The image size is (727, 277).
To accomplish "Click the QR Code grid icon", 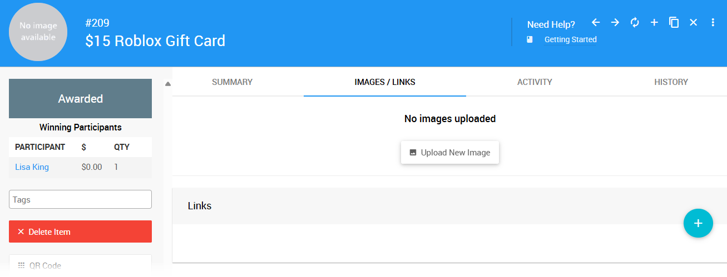I will tap(22, 265).
